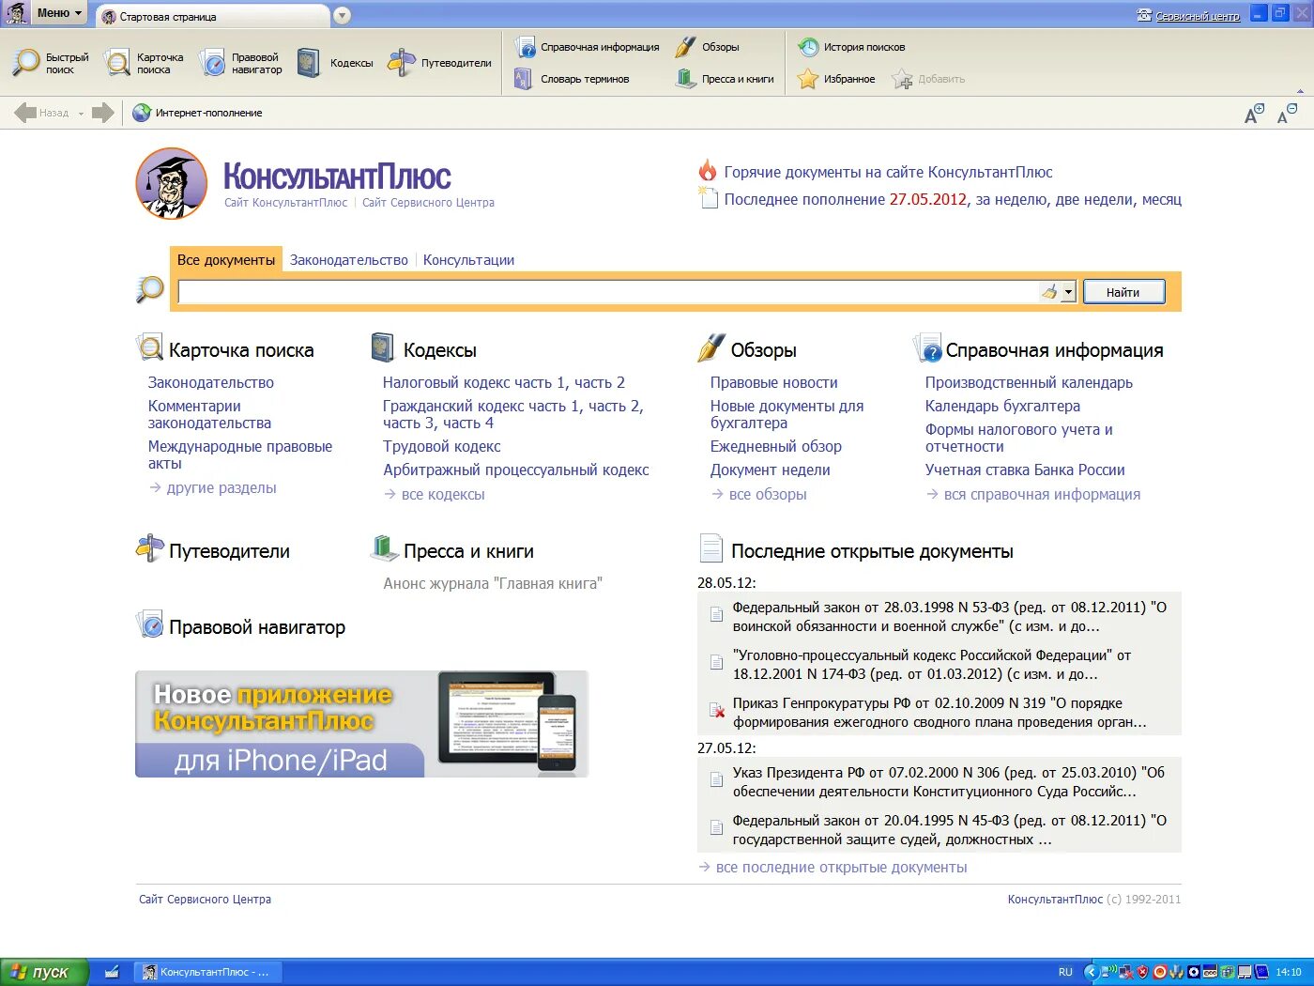Open the Windows пуск start button
This screenshot has height=986, width=1314.
(x=45, y=972)
